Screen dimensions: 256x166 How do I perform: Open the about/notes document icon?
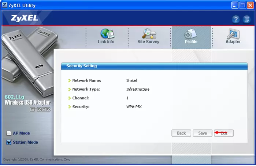[x=246, y=20]
